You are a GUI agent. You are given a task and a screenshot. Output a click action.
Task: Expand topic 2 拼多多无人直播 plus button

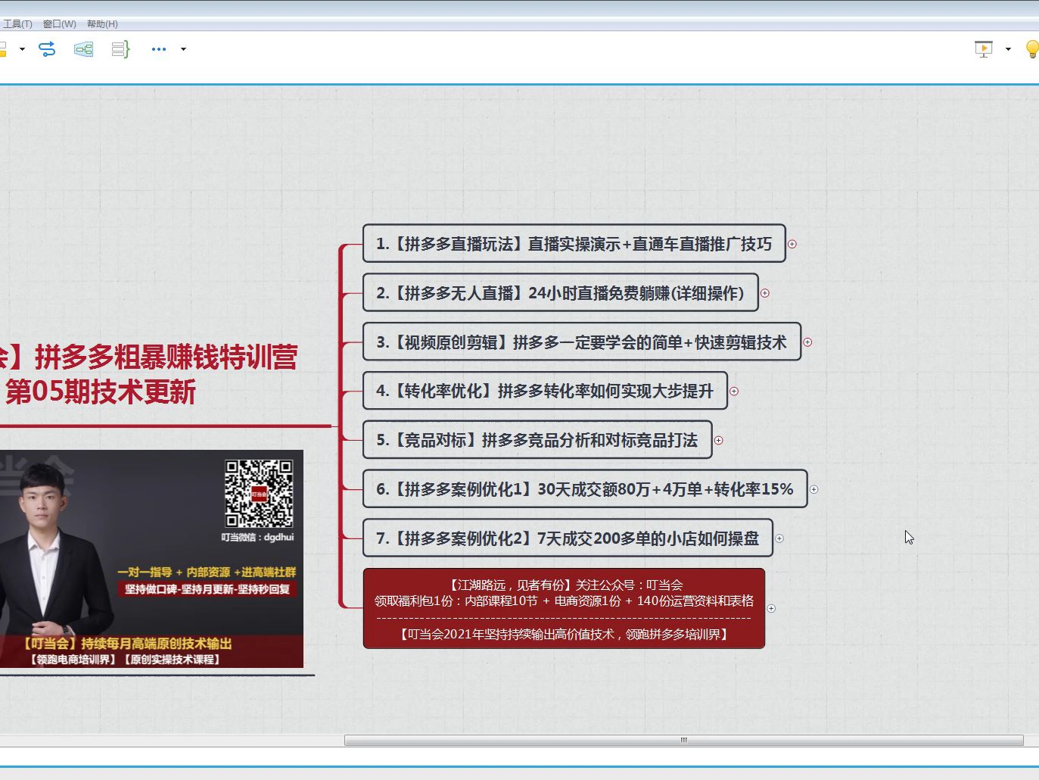coord(765,293)
